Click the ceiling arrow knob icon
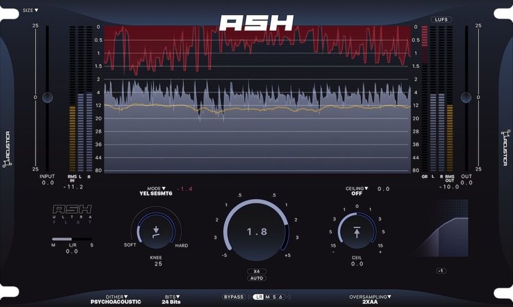This screenshot has width=513, height=307. (x=357, y=232)
